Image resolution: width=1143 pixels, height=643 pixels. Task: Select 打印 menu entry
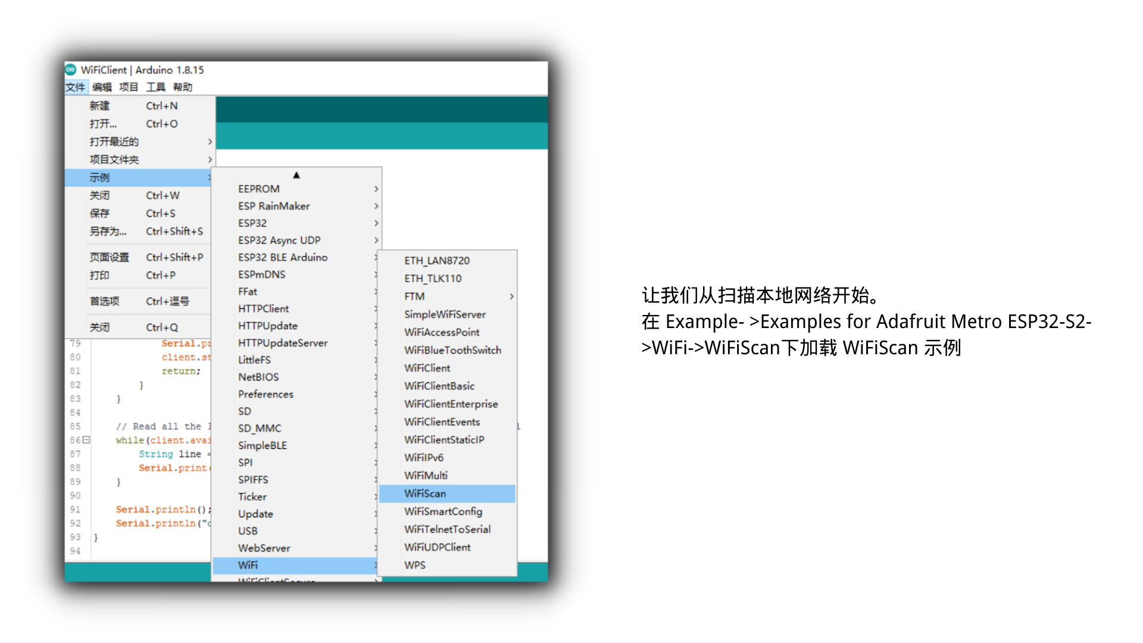click(x=138, y=275)
